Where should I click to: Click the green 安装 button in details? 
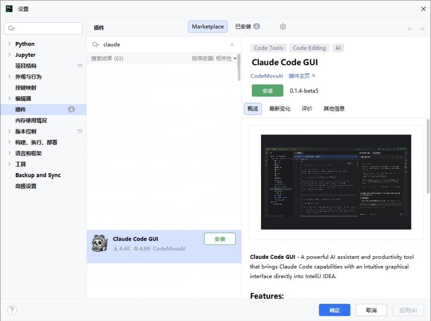pyautogui.click(x=267, y=91)
